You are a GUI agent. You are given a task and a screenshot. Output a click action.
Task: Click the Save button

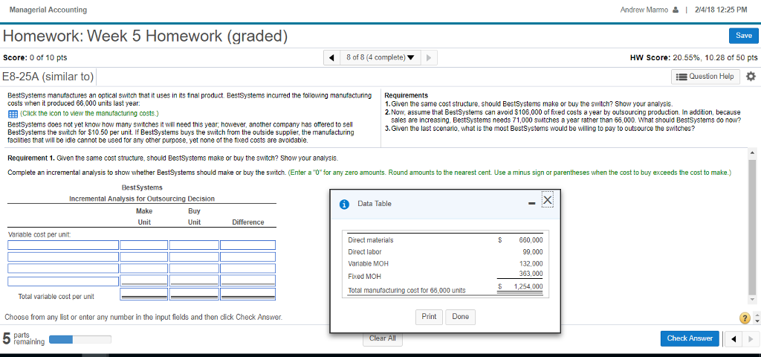743,36
